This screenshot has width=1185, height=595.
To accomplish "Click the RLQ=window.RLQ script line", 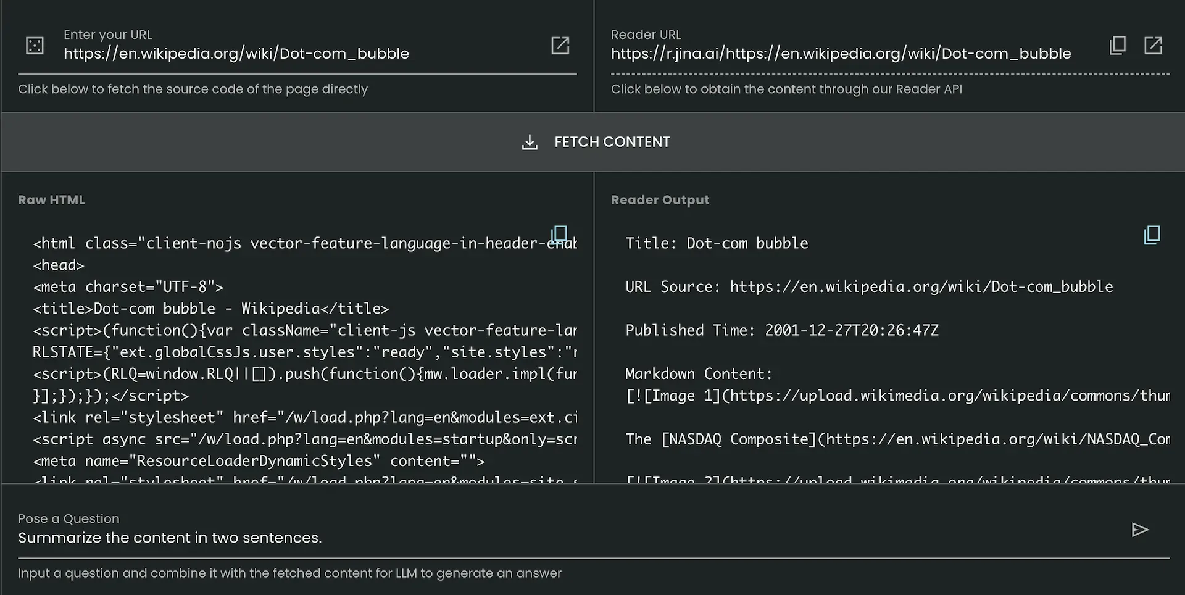I will click(305, 374).
